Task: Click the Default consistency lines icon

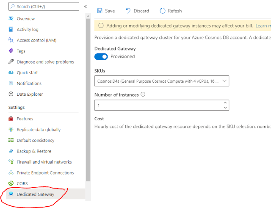Action: (x=11, y=140)
